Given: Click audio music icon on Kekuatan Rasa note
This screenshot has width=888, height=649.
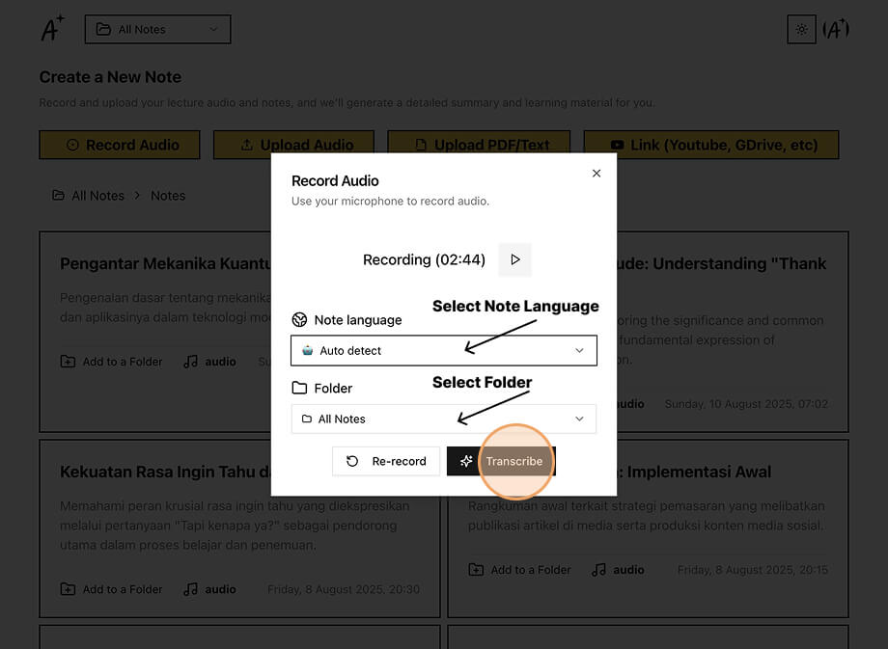Looking at the screenshot, I should coord(191,589).
